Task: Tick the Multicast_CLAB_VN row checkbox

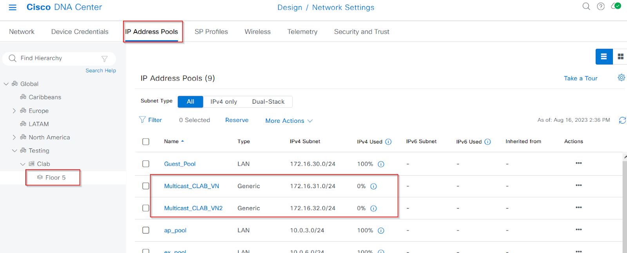Action: pyautogui.click(x=146, y=186)
